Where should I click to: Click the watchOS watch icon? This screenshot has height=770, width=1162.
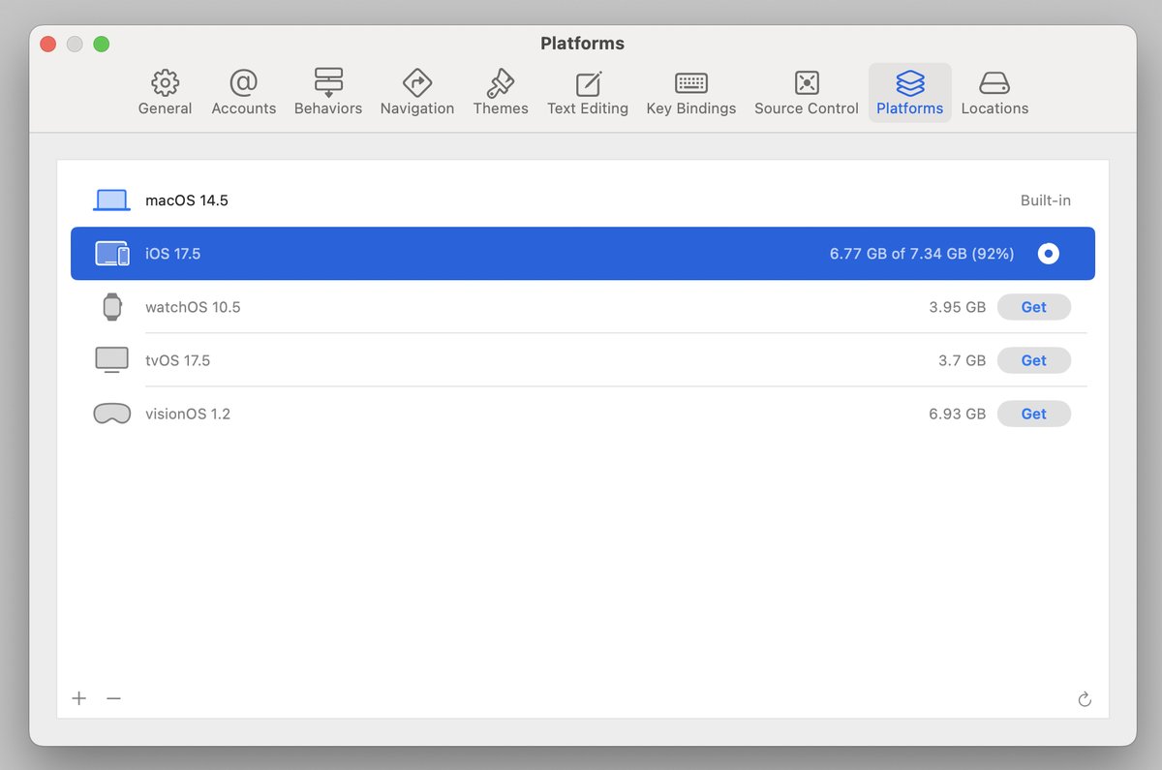click(x=112, y=307)
